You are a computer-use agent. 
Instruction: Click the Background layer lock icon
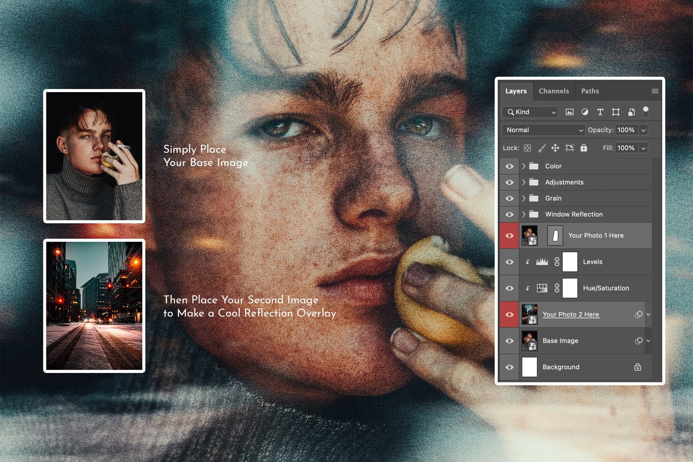click(x=637, y=367)
